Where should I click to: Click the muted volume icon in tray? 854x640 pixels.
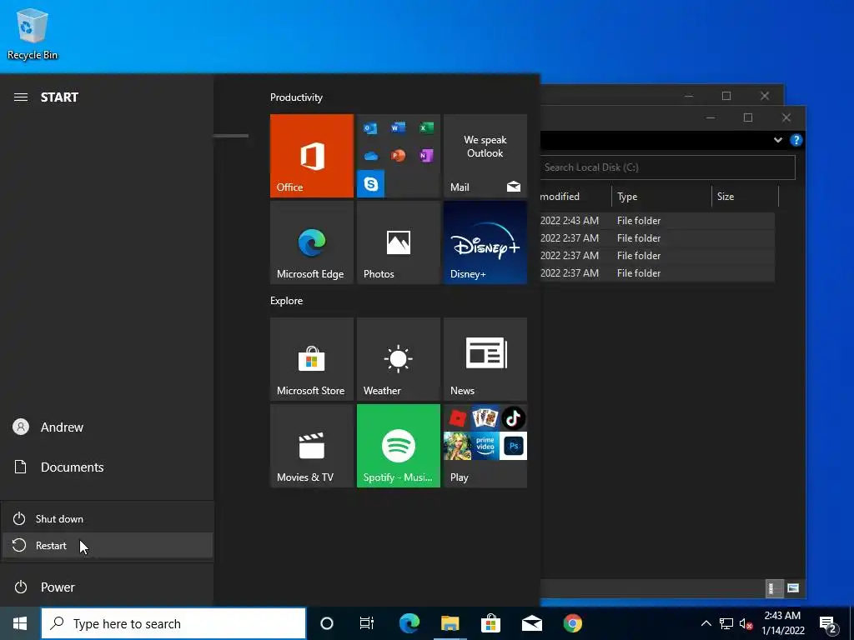click(x=746, y=623)
